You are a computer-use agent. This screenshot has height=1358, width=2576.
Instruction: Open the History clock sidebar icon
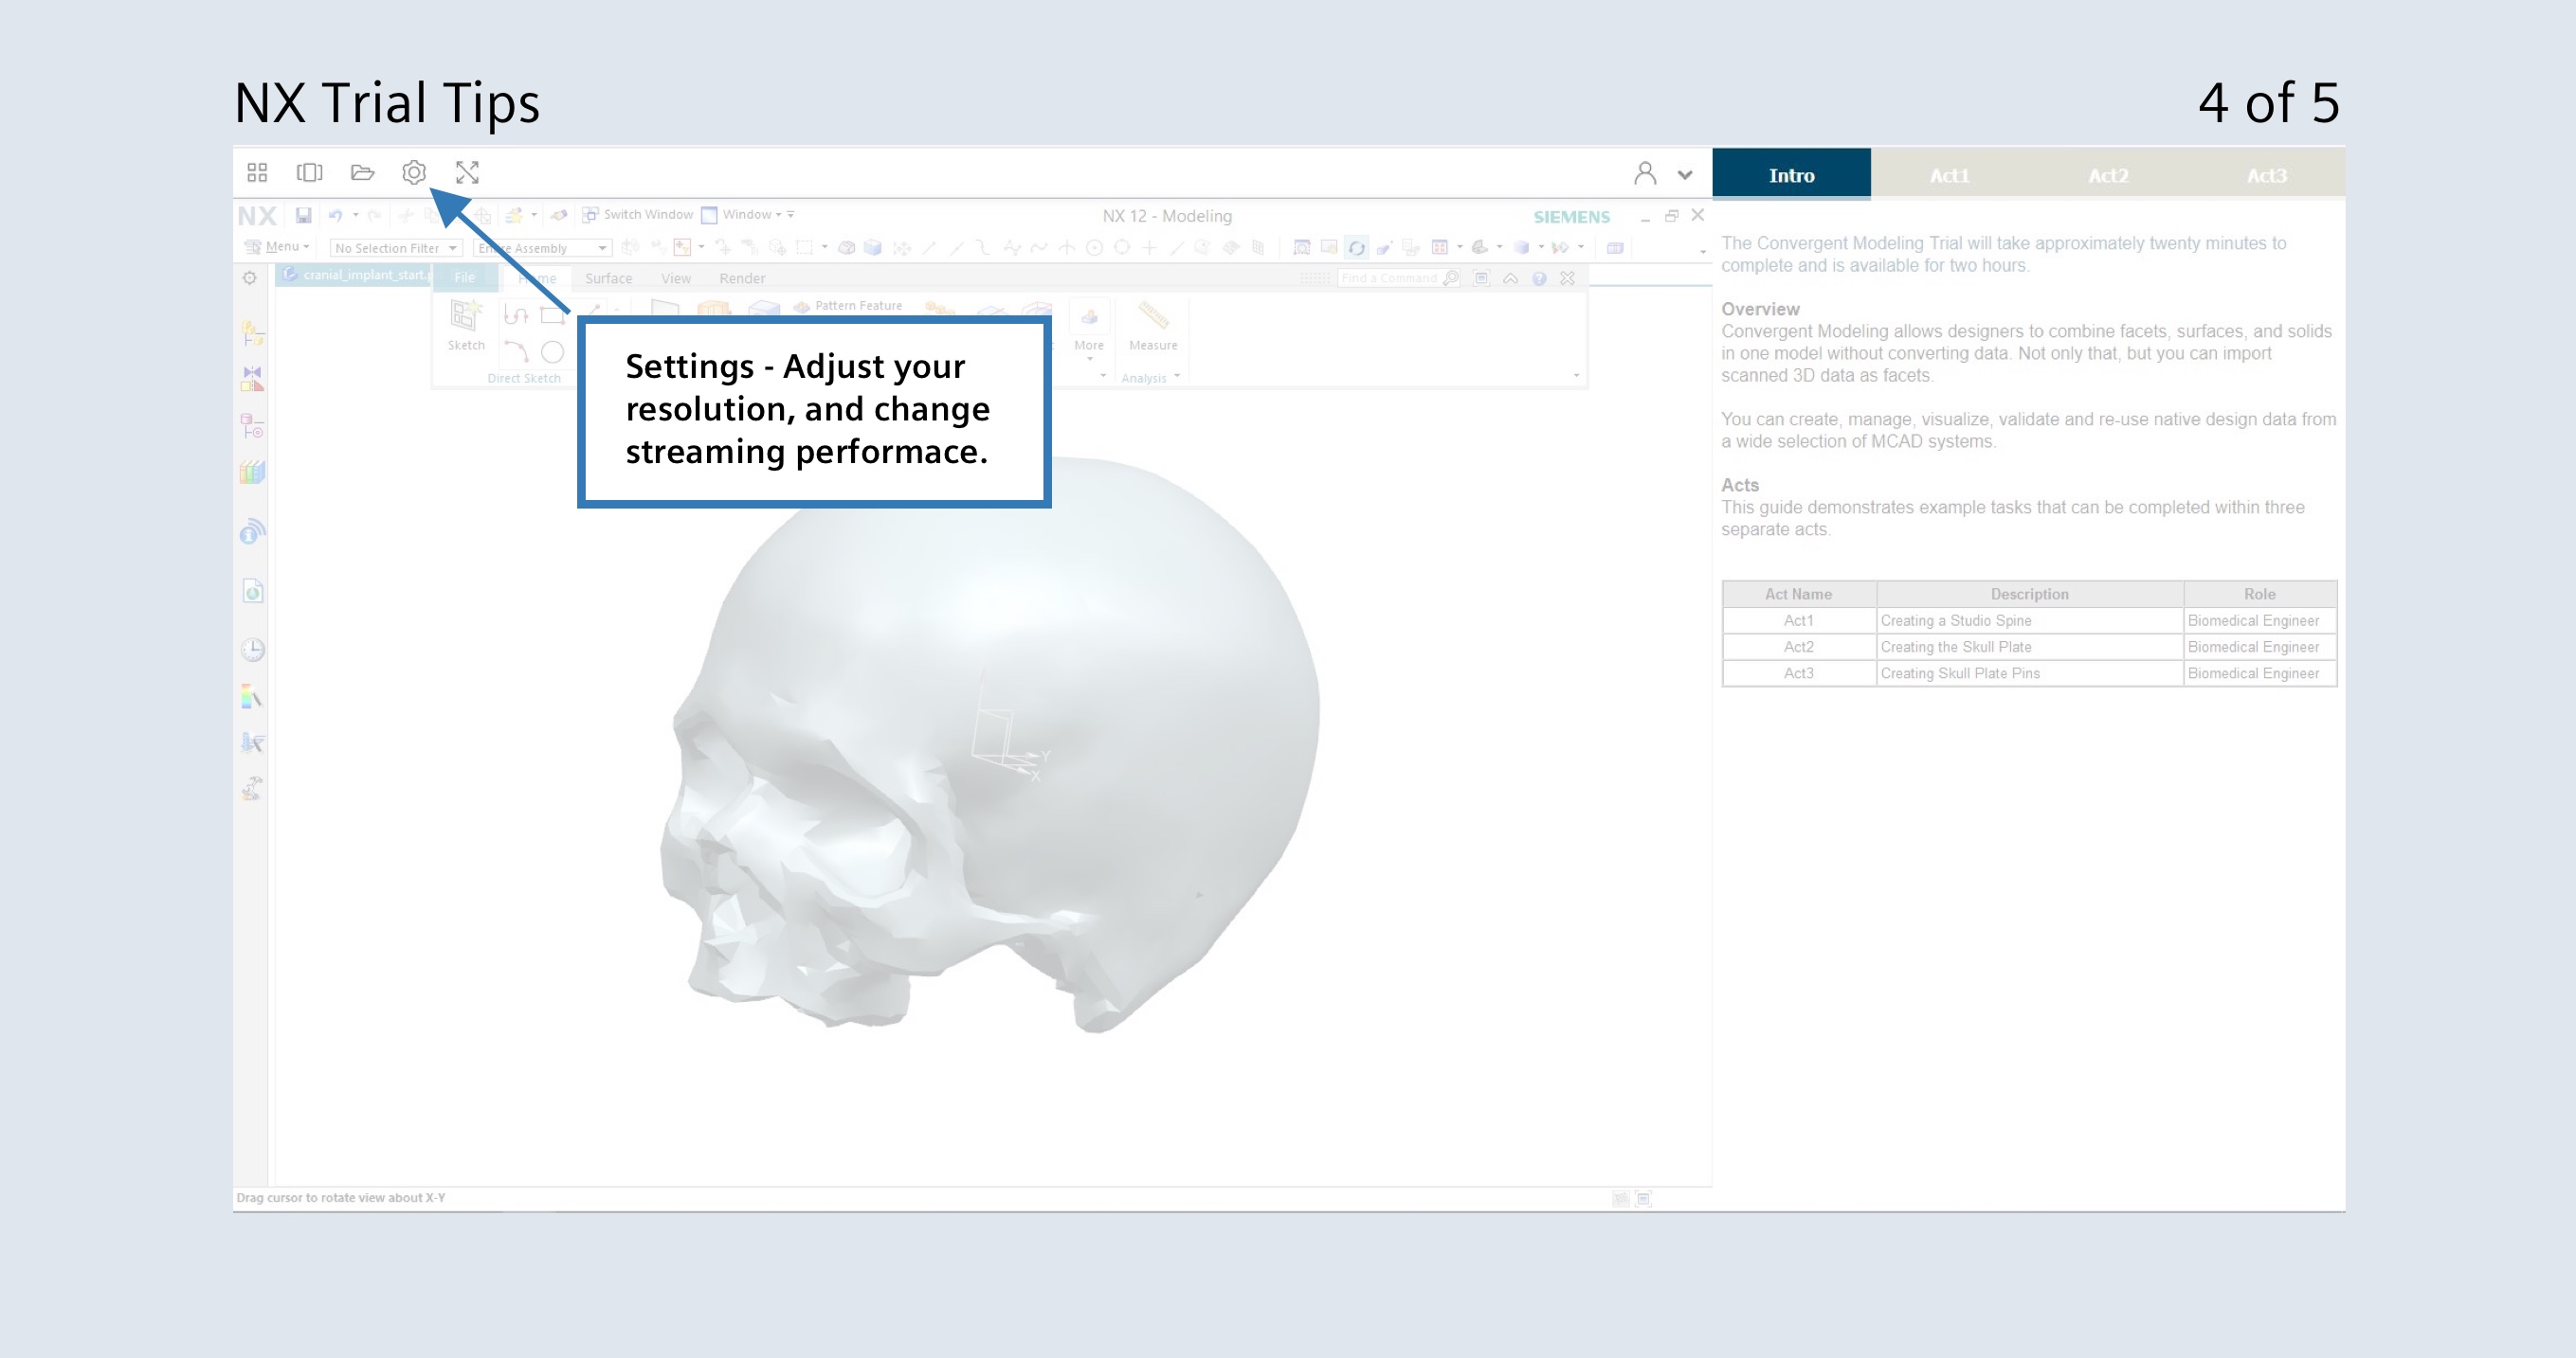click(253, 651)
